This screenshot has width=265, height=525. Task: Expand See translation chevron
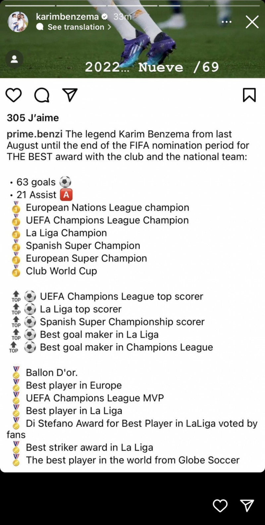[109, 27]
